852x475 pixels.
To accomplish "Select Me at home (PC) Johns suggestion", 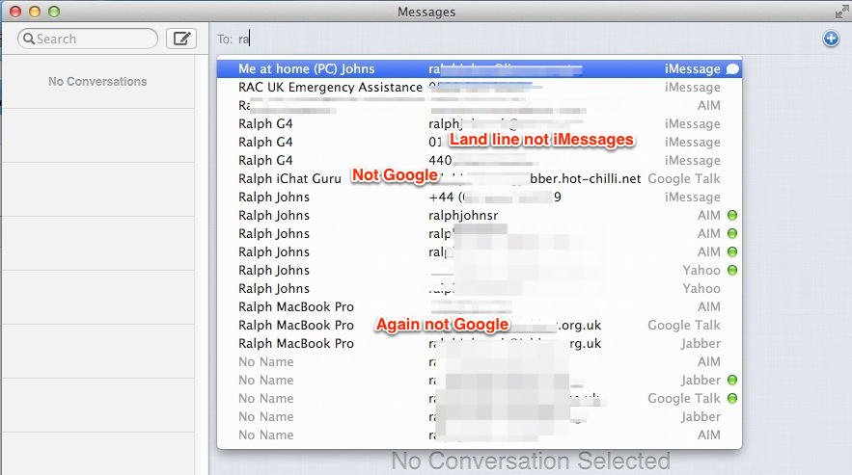I will [x=480, y=69].
